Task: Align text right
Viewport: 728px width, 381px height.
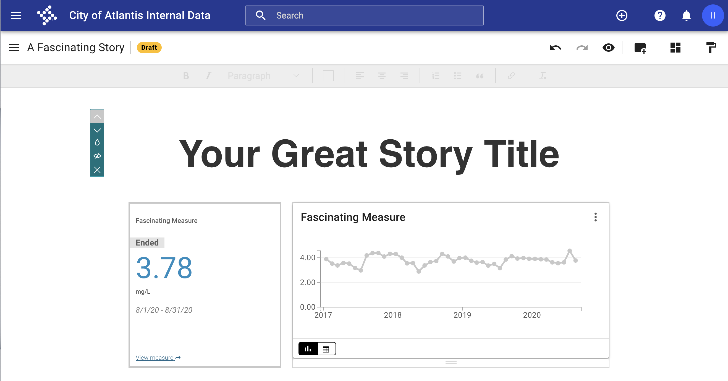Action: tap(404, 76)
